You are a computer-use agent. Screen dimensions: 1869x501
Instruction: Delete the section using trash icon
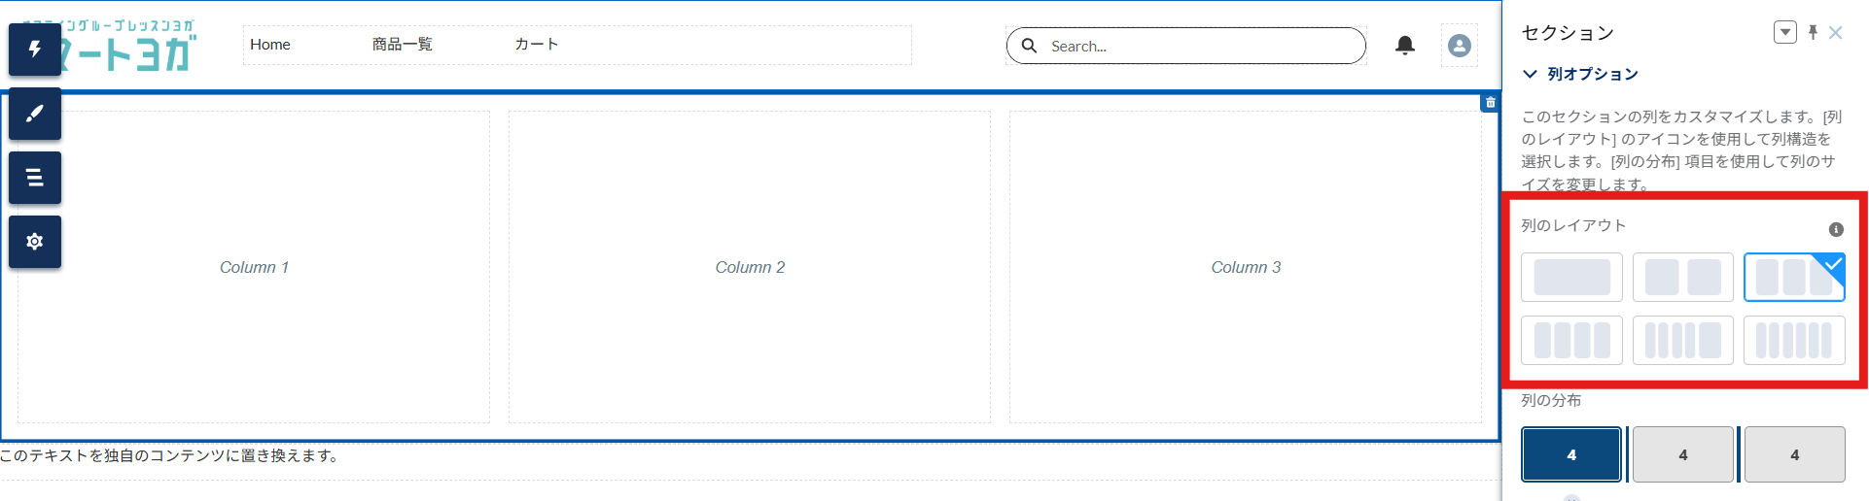pos(1490,102)
